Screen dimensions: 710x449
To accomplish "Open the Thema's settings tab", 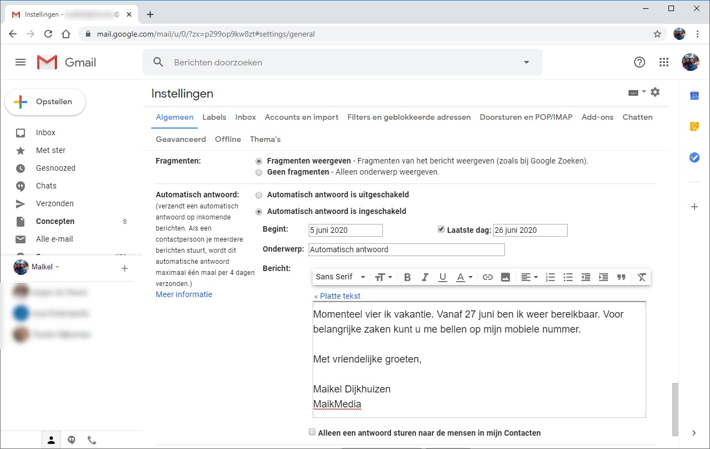I will coord(265,139).
